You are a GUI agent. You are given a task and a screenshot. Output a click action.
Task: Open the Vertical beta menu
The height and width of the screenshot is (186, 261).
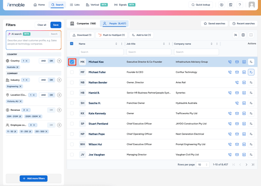coord(97,5)
